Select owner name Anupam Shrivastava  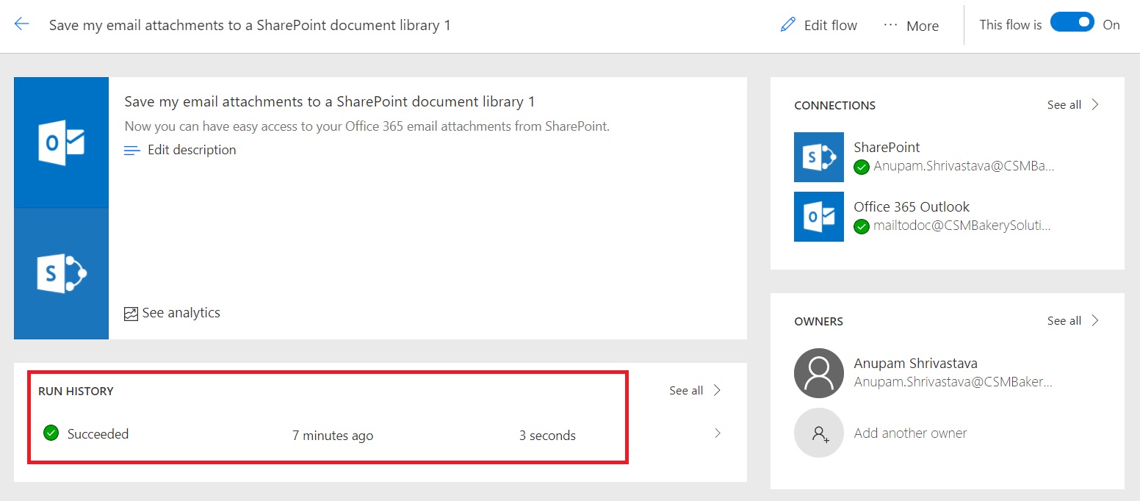click(915, 364)
